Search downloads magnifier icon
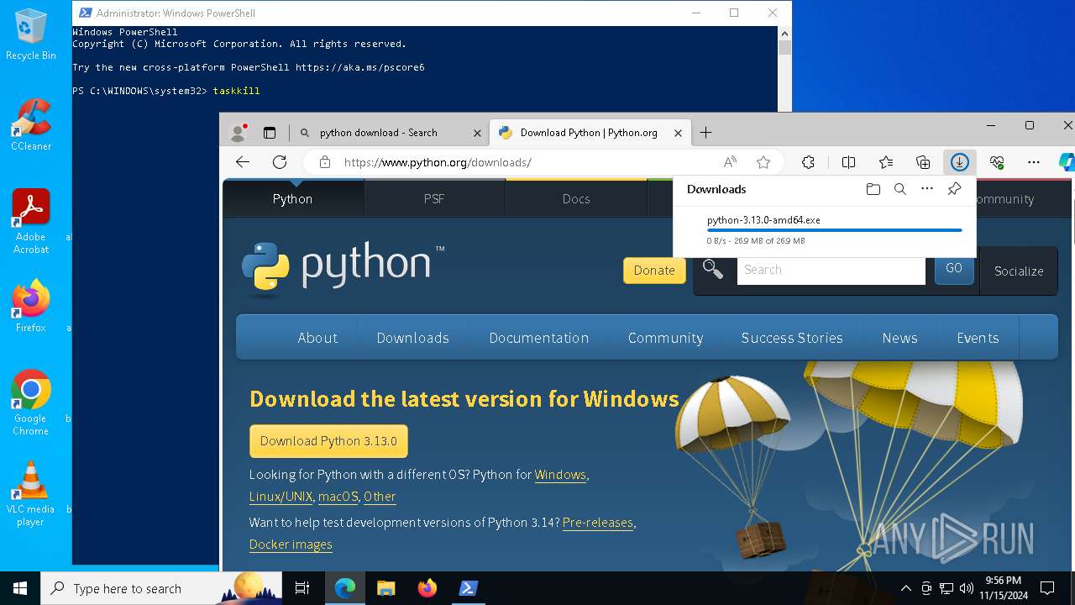 coord(900,189)
